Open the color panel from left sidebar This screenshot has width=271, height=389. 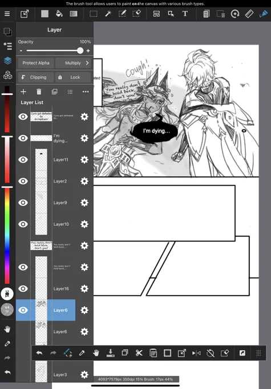coord(7,31)
